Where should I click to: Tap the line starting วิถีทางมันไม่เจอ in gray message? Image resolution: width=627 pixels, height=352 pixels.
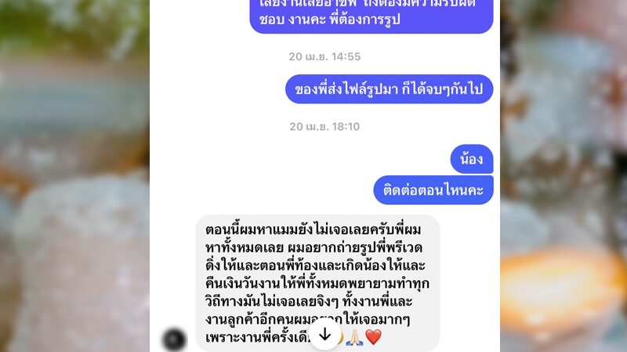click(x=309, y=302)
